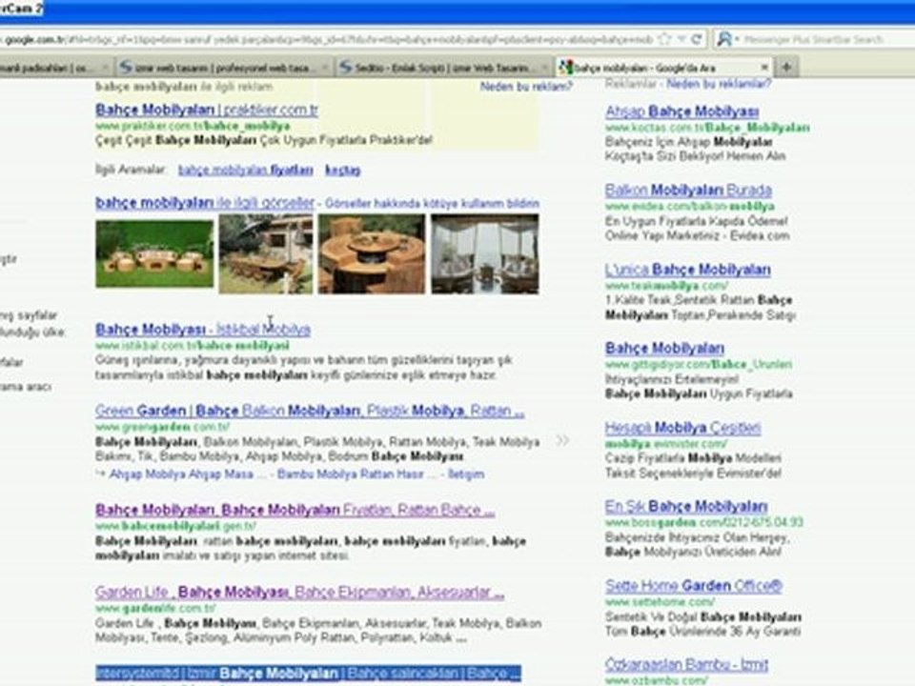The image size is (915, 686).
Task: Switch to the leftmost padişahları tab
Action: pyautogui.click(x=55, y=68)
